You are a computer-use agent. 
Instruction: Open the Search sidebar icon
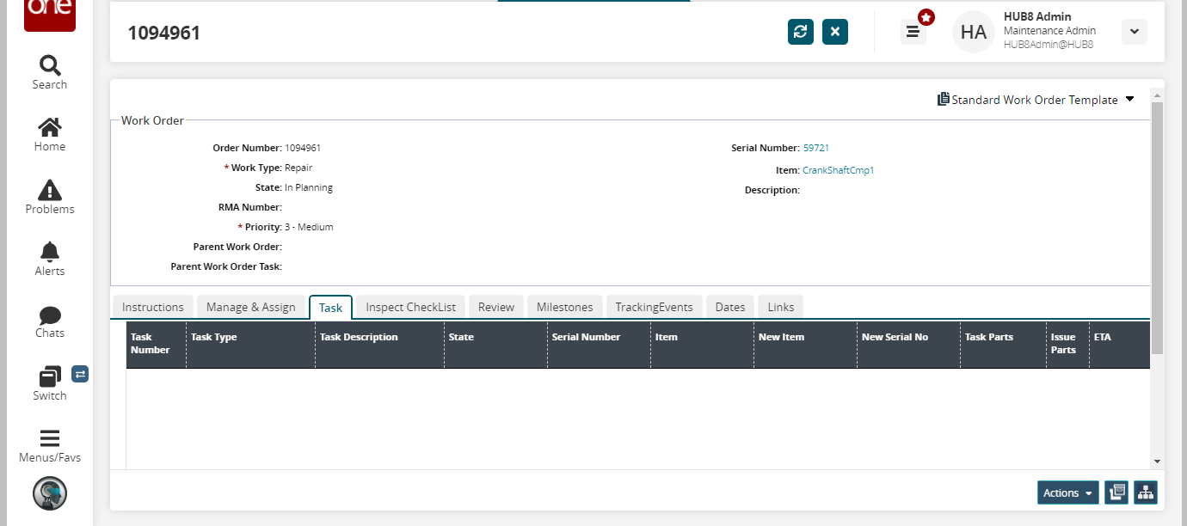pos(50,65)
